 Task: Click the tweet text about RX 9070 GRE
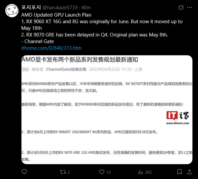95,35
